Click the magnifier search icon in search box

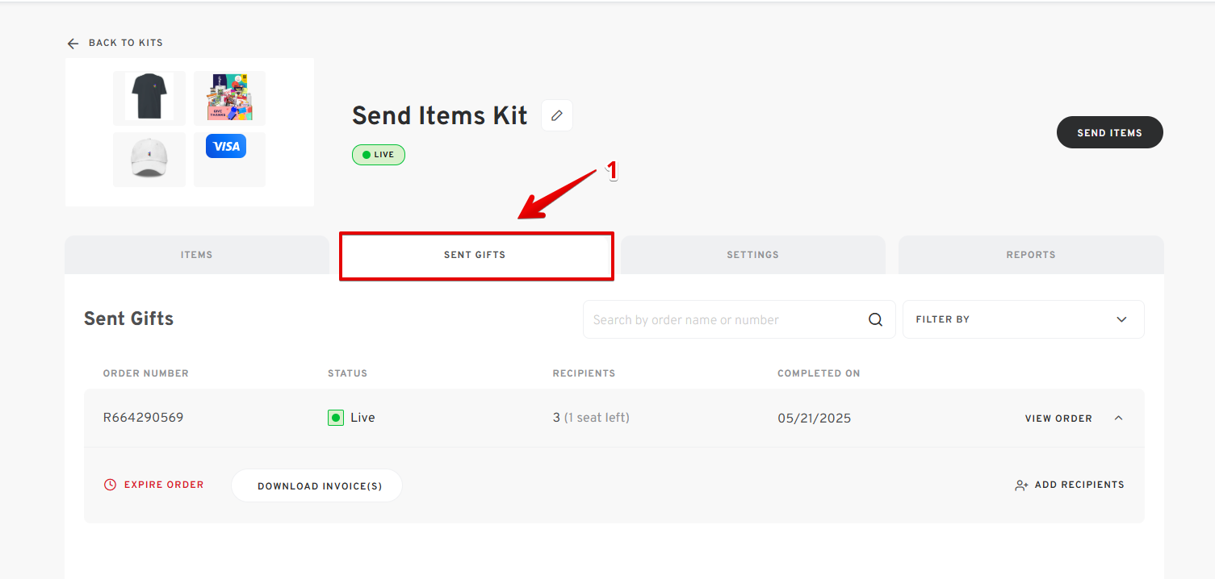tap(875, 320)
